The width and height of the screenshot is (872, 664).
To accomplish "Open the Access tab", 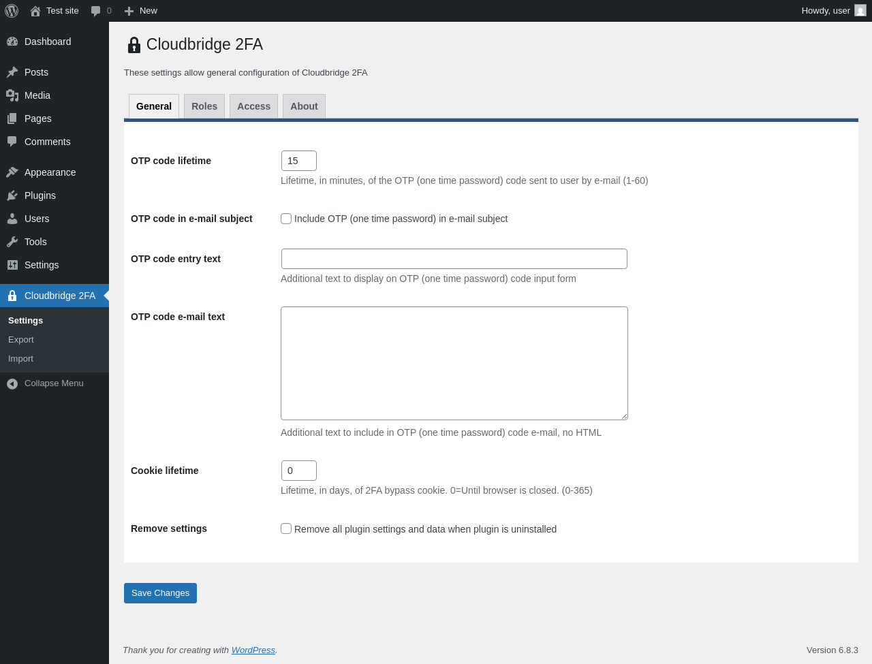I will coord(253,106).
